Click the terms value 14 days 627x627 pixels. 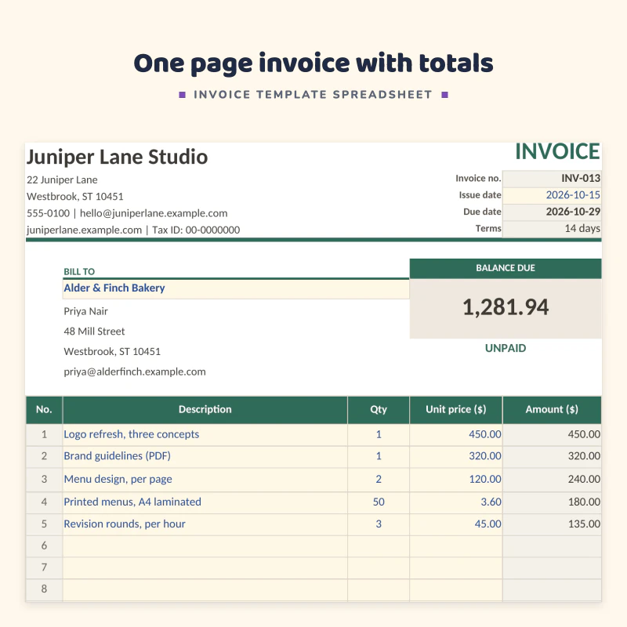click(x=552, y=229)
